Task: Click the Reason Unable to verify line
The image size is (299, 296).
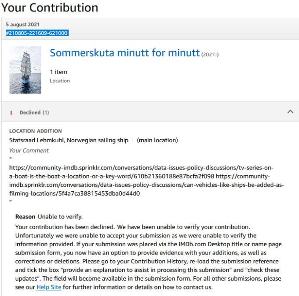Action: (49, 217)
